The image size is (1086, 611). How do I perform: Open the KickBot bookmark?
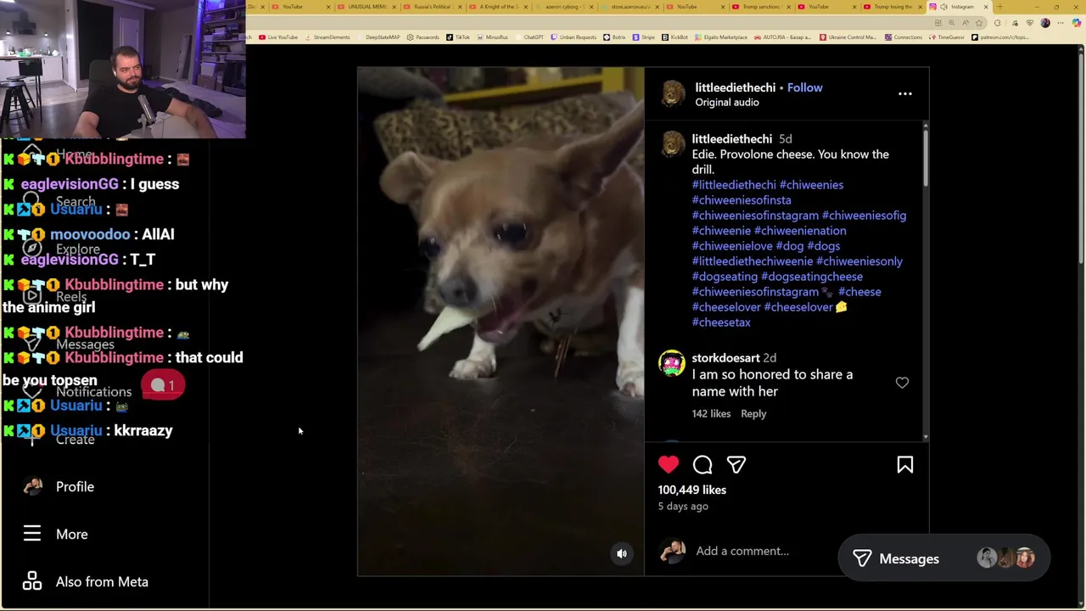click(x=675, y=37)
